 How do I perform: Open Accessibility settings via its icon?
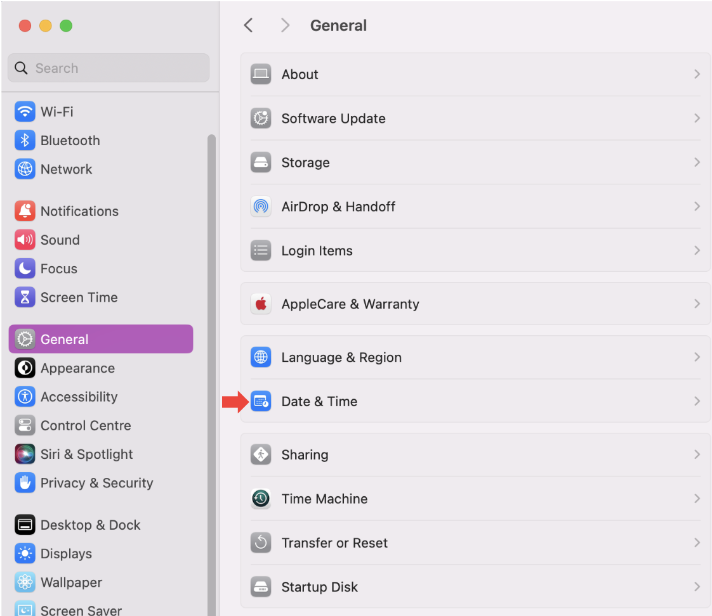pos(24,397)
